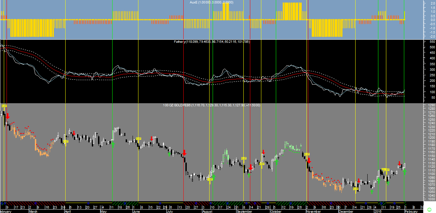Image resolution: width=436 pixels, height=213 pixels.
Task: Select the Father y indicator title text
Action: point(212,42)
